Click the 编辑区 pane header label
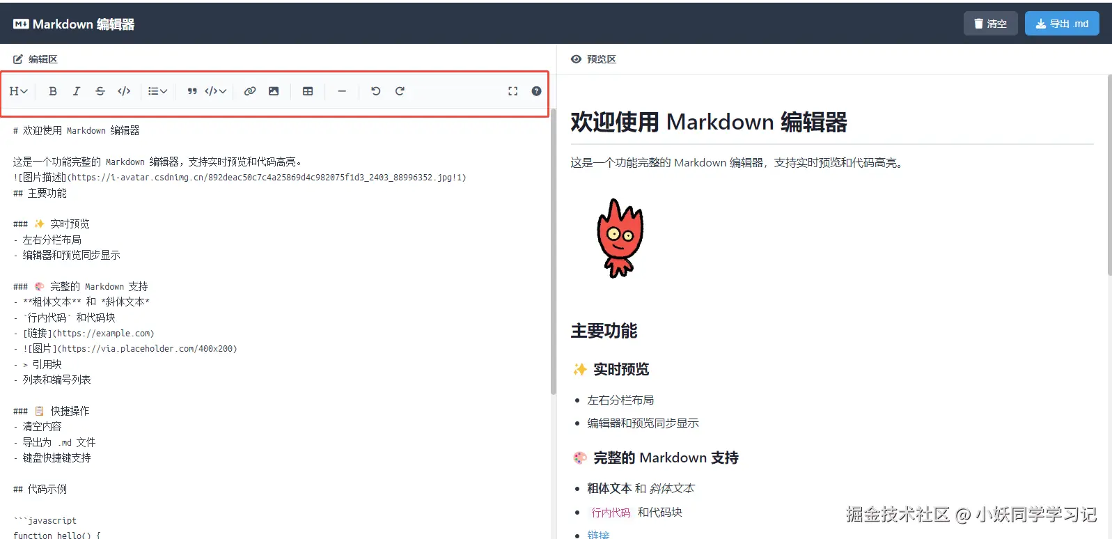Viewport: 1112px width, 539px height. 36,59
